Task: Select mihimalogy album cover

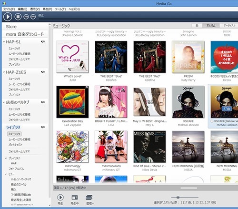Action: pyautogui.click(x=72, y=147)
